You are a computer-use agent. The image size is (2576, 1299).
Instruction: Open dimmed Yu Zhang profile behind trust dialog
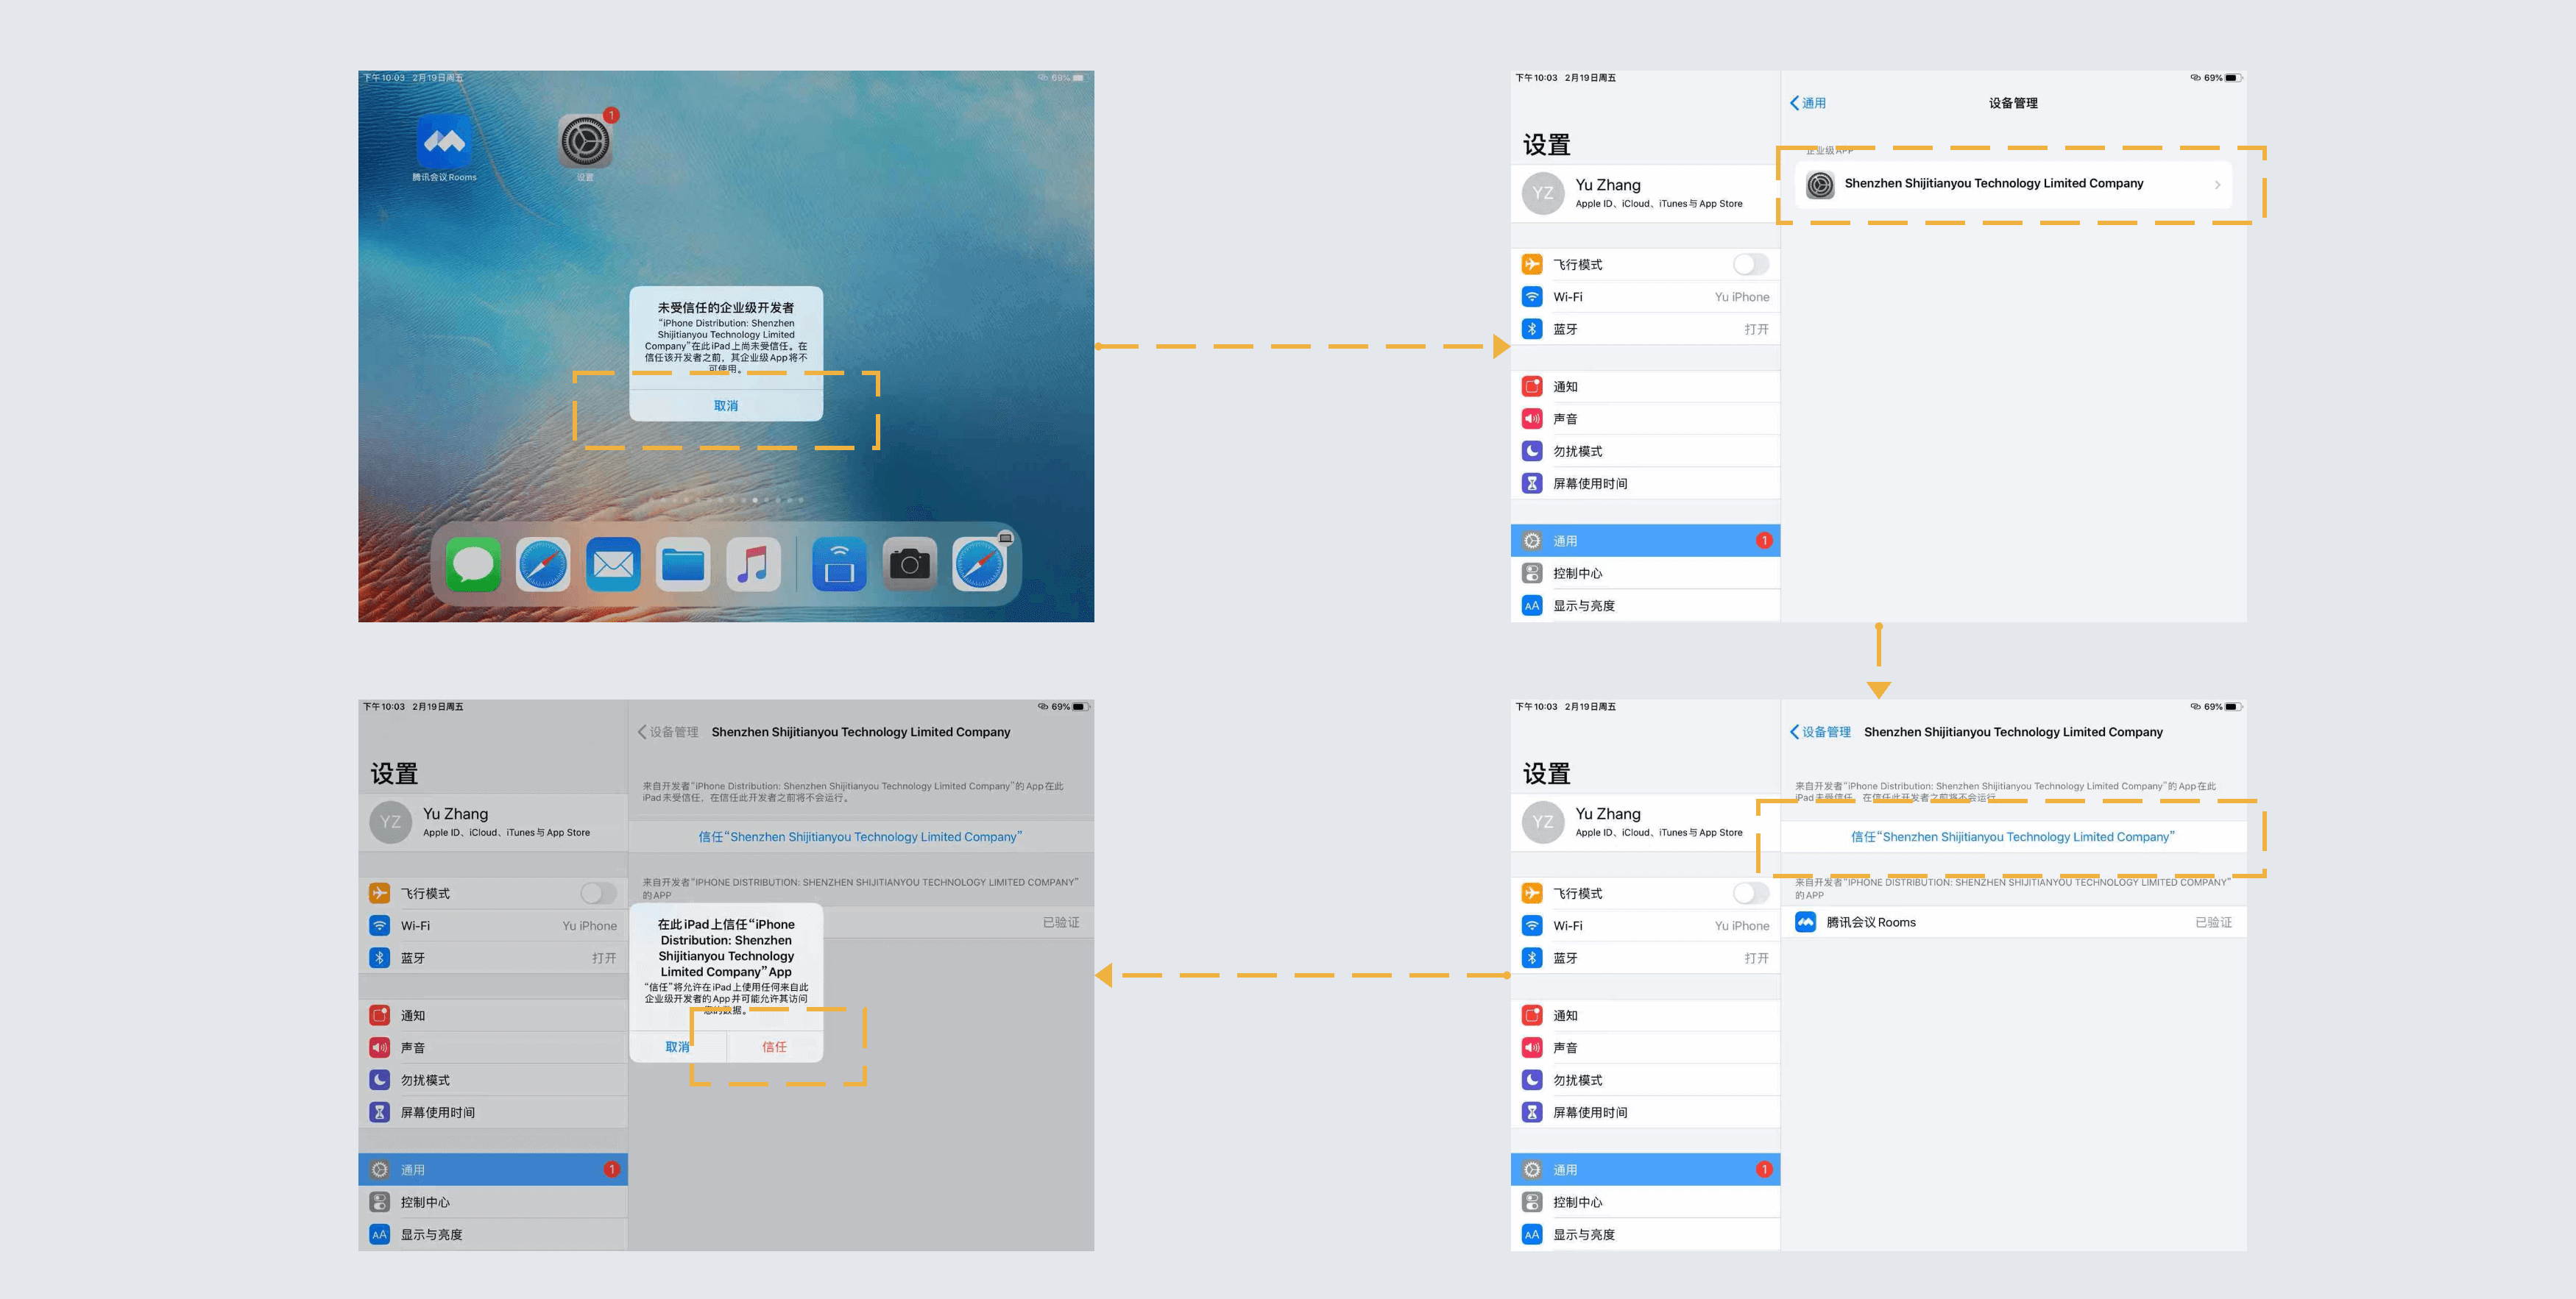pos(493,822)
